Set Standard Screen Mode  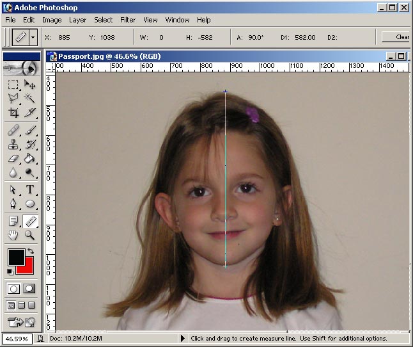pyautogui.click(x=11, y=305)
